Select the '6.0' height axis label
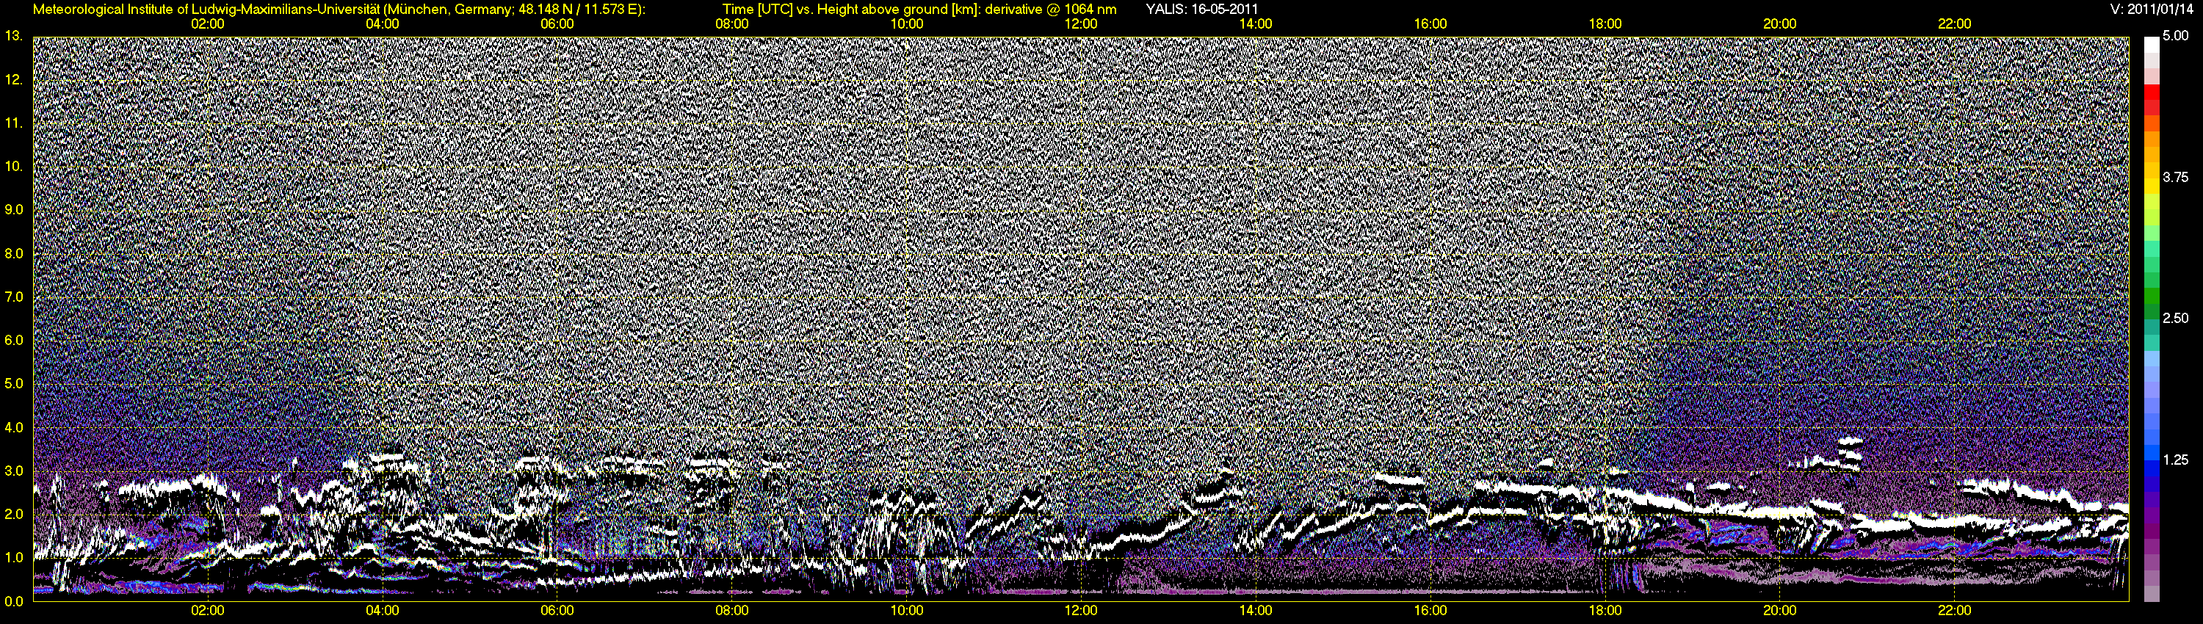Viewport: 2203px width, 624px height. (x=14, y=340)
